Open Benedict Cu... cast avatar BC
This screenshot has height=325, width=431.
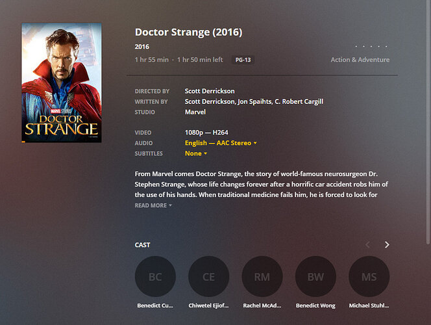click(x=155, y=276)
